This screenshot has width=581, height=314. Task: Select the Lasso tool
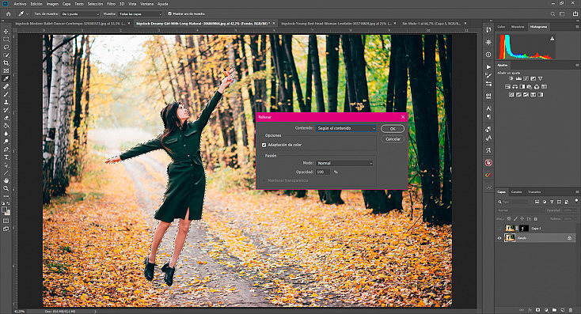[x=6, y=47]
